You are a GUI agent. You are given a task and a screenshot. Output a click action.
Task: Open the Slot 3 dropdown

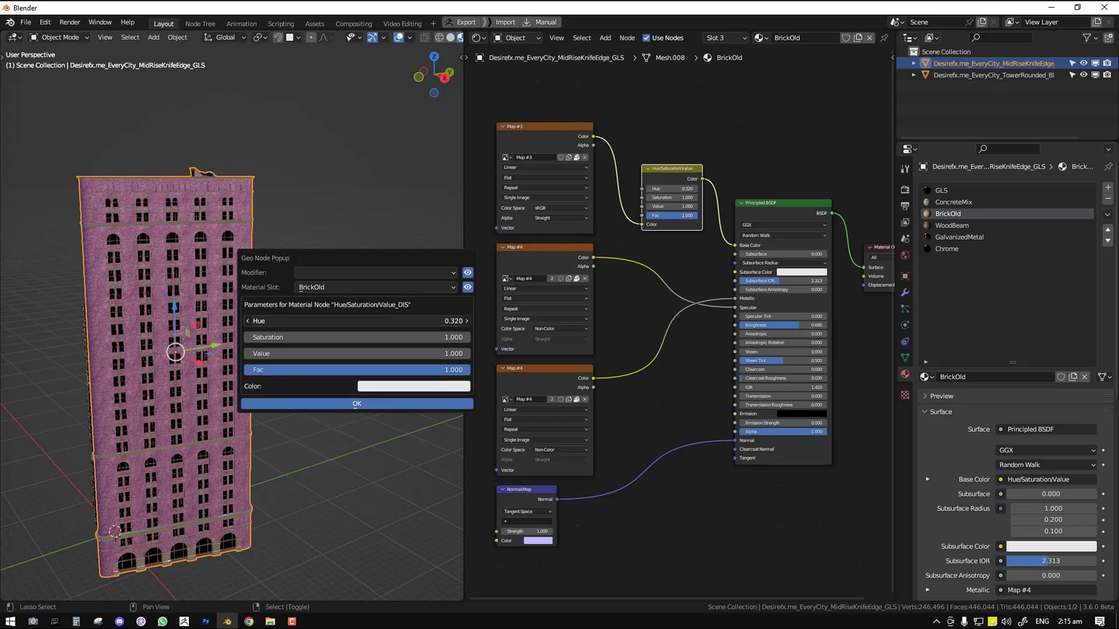(x=725, y=38)
